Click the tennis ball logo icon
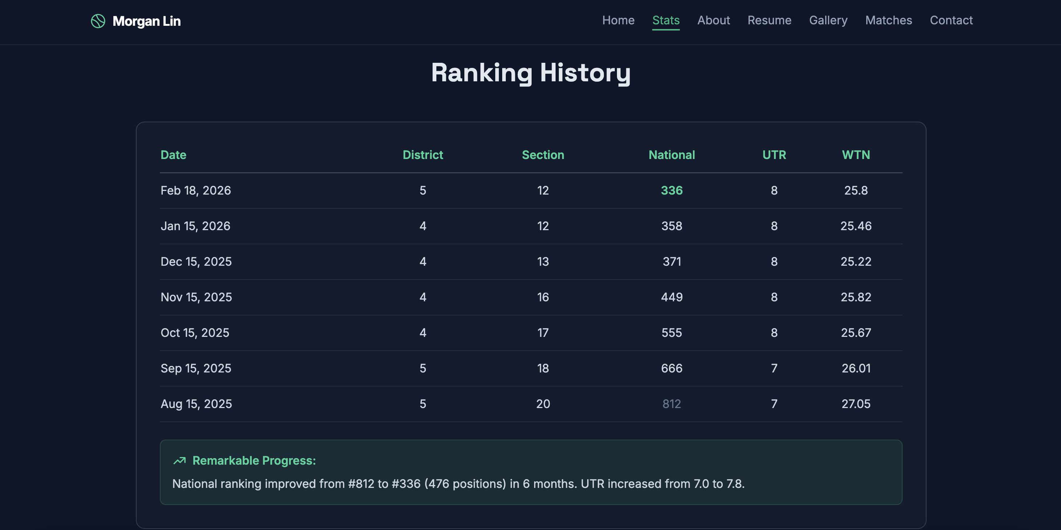1061x530 pixels. (98, 21)
